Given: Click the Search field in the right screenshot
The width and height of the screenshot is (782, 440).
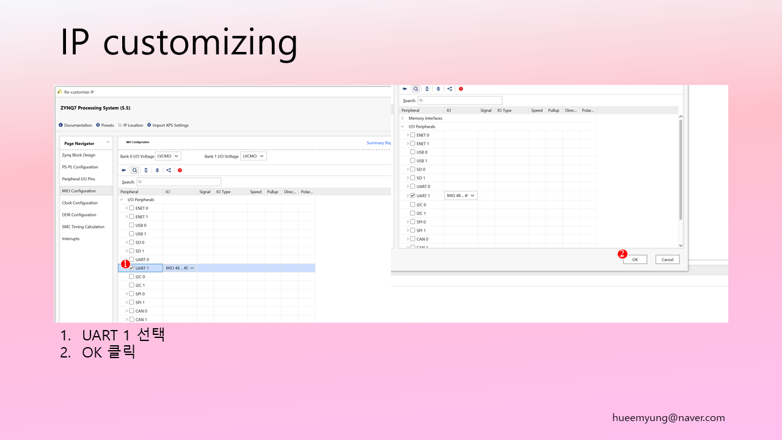Looking at the screenshot, I should click(459, 100).
